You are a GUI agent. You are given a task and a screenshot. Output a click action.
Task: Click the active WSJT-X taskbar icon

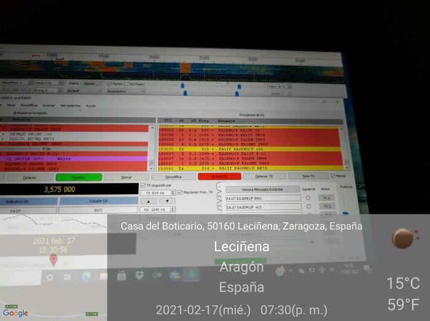point(192,274)
